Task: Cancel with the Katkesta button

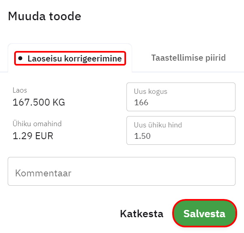Action: [x=141, y=214]
